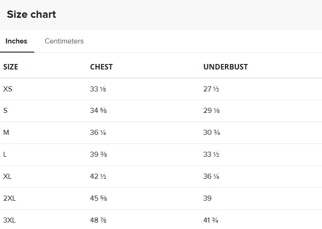The height and width of the screenshot is (229, 322).
Task: Click the SIZE column header
Action: (x=11, y=67)
